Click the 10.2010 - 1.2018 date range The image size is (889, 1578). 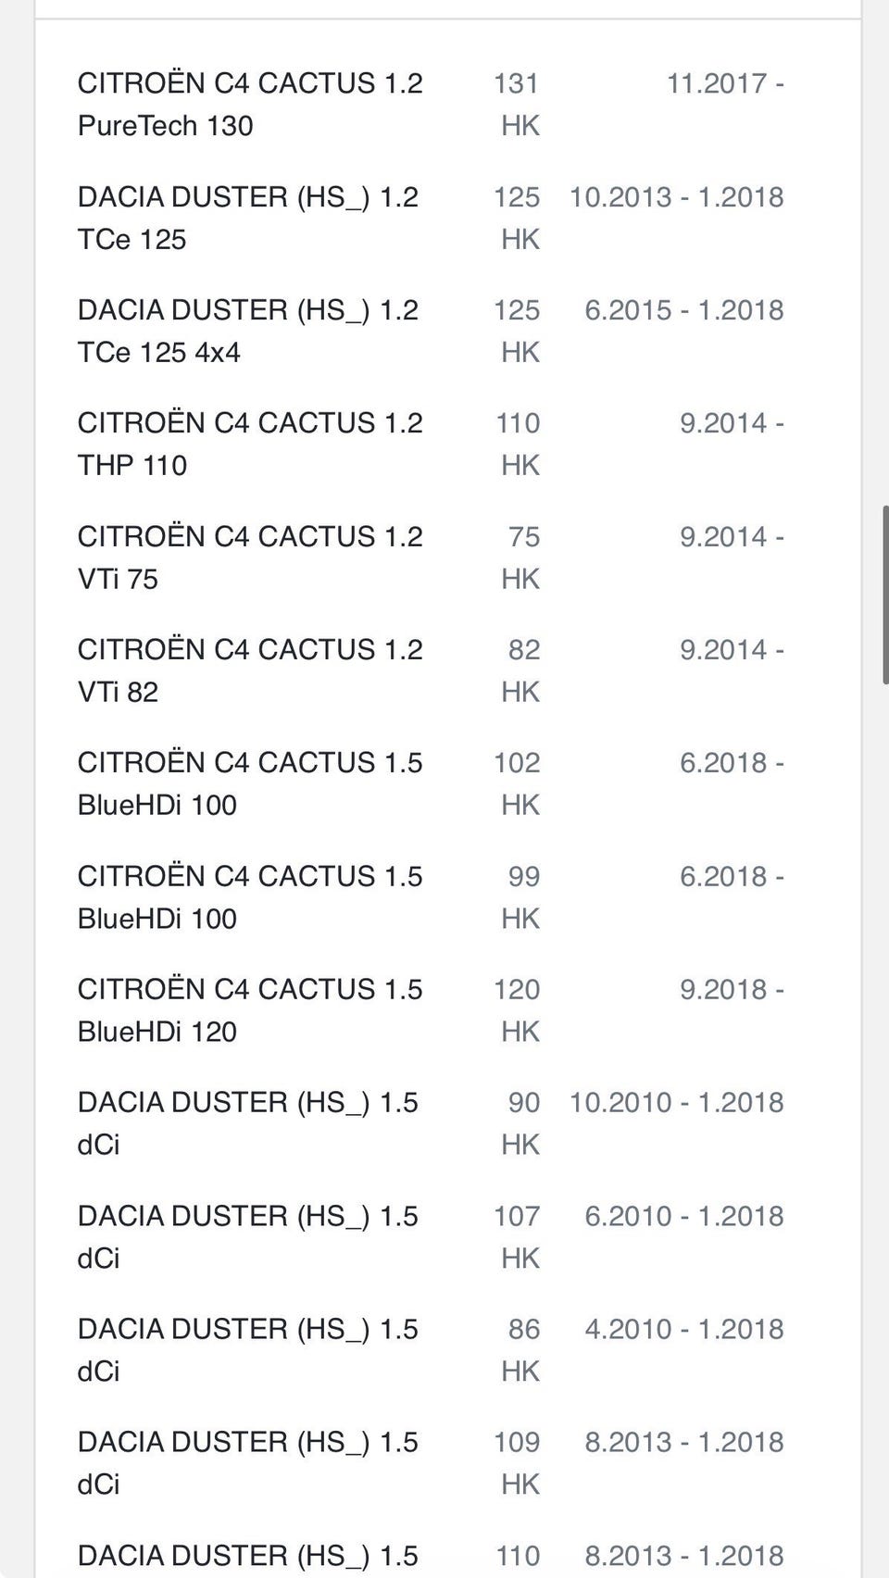pos(677,1102)
